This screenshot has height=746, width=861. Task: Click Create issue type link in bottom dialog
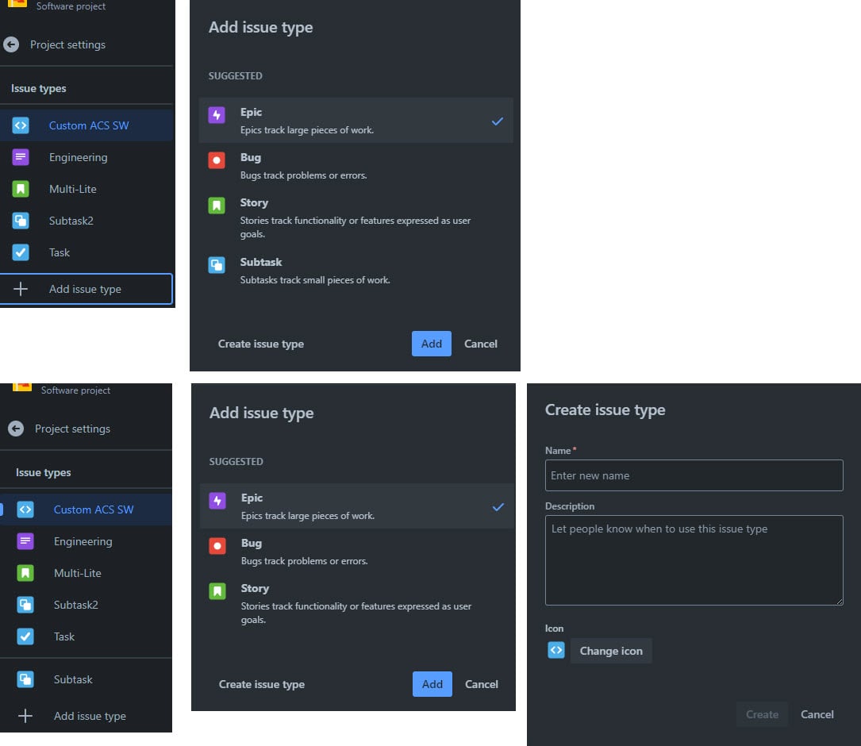coord(261,684)
